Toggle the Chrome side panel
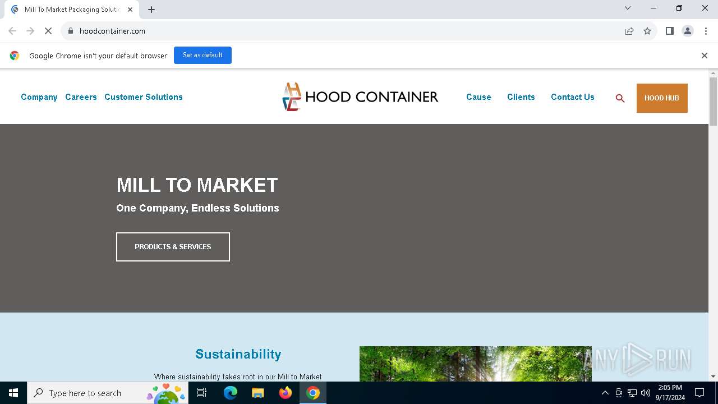This screenshot has width=718, height=404. [669, 31]
